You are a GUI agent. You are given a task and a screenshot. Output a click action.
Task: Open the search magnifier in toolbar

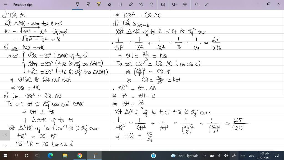click(x=197, y=4)
